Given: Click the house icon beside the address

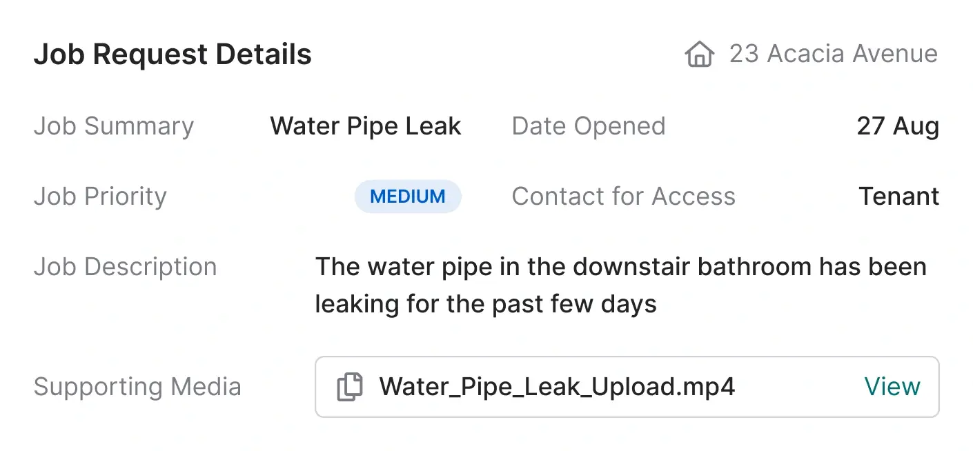Looking at the screenshot, I should pos(699,54).
